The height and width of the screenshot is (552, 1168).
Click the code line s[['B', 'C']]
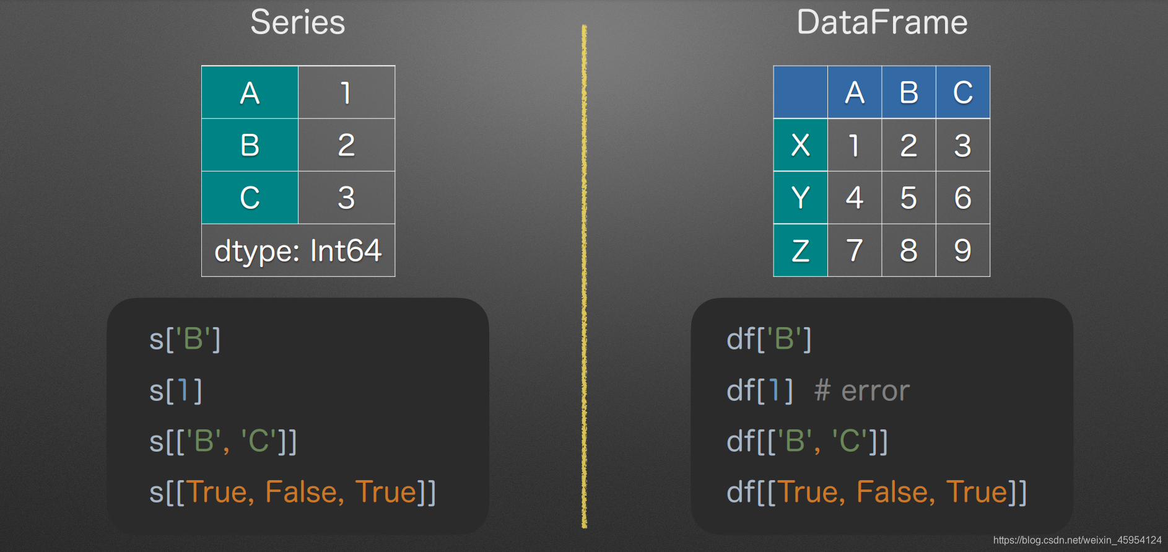(223, 442)
